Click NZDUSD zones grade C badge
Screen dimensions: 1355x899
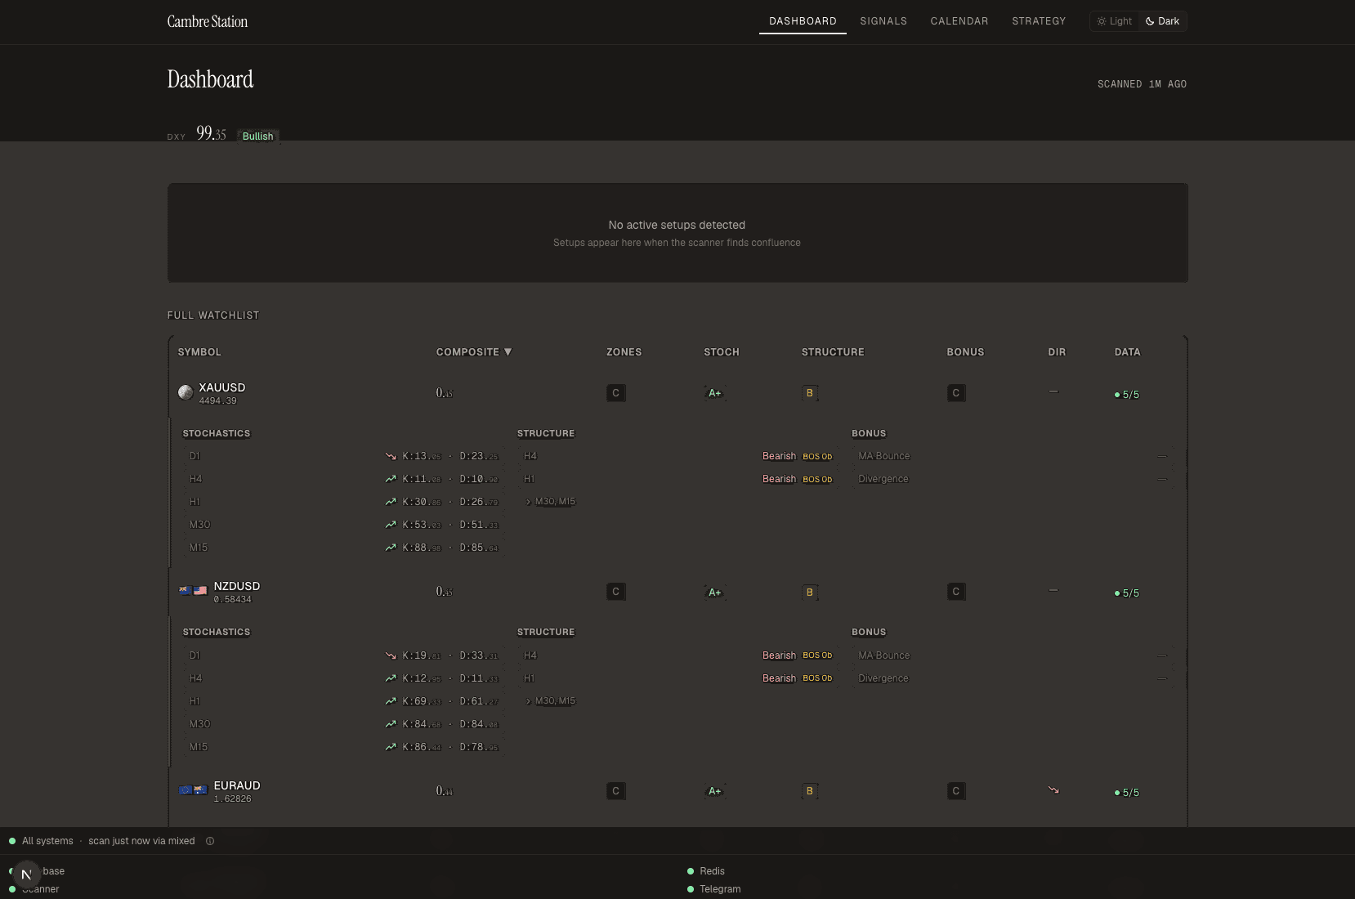click(x=616, y=592)
